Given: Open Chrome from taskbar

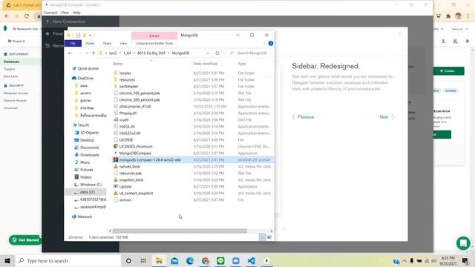Looking at the screenshot, I should [x=206, y=260].
